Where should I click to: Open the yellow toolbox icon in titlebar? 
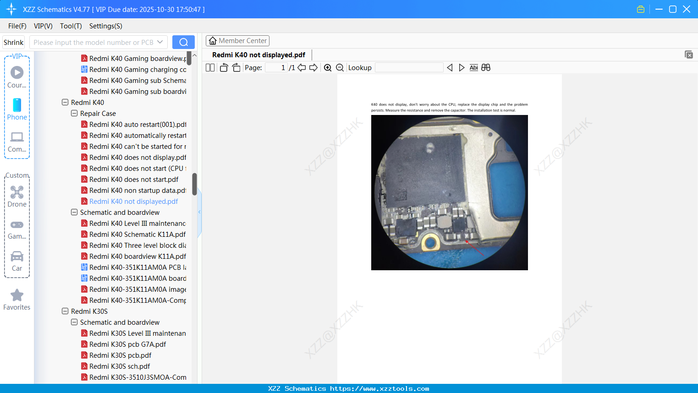coord(640,9)
